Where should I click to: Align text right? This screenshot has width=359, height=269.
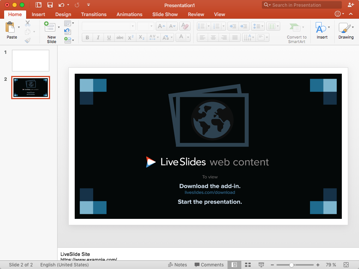pyautogui.click(x=224, y=37)
